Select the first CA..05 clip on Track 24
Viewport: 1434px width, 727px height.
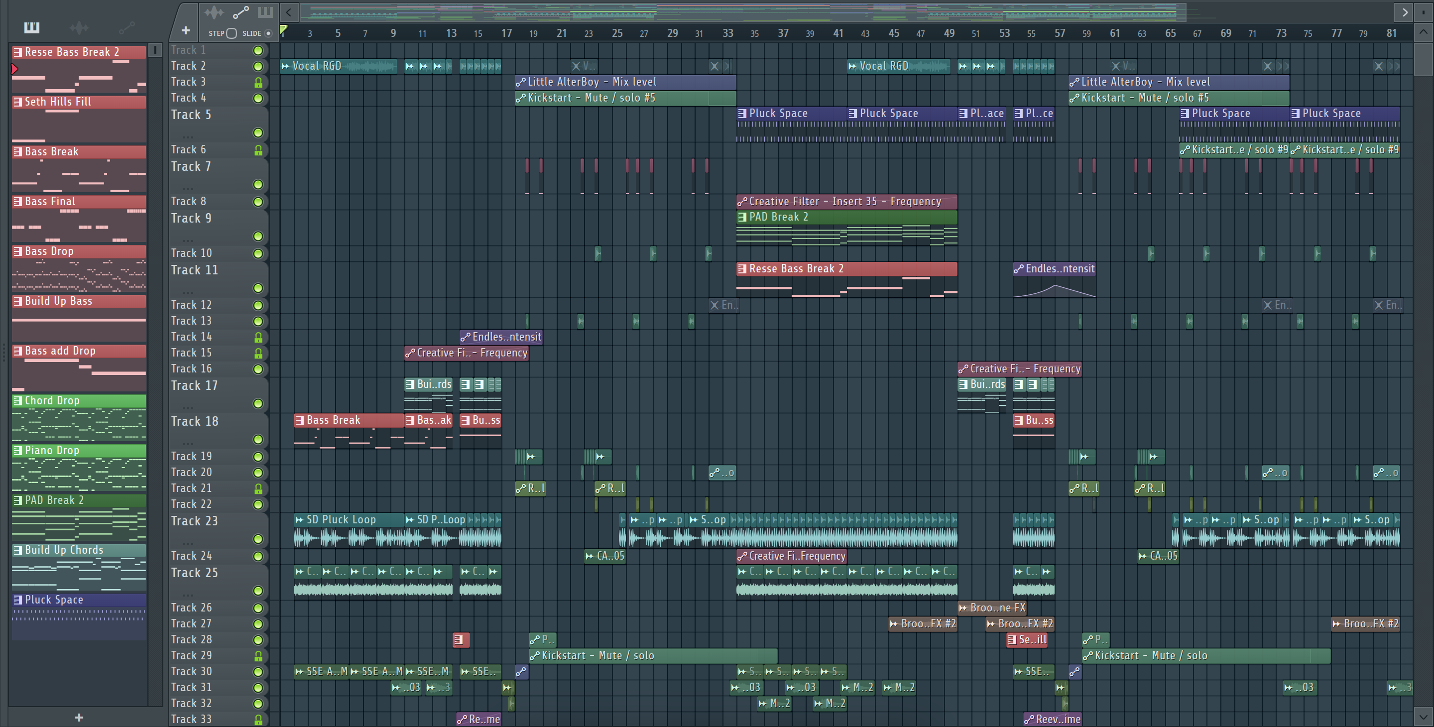(x=604, y=556)
